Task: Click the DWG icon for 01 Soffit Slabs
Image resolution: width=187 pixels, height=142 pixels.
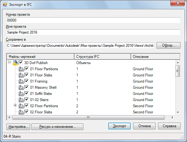Action: coord(21,94)
